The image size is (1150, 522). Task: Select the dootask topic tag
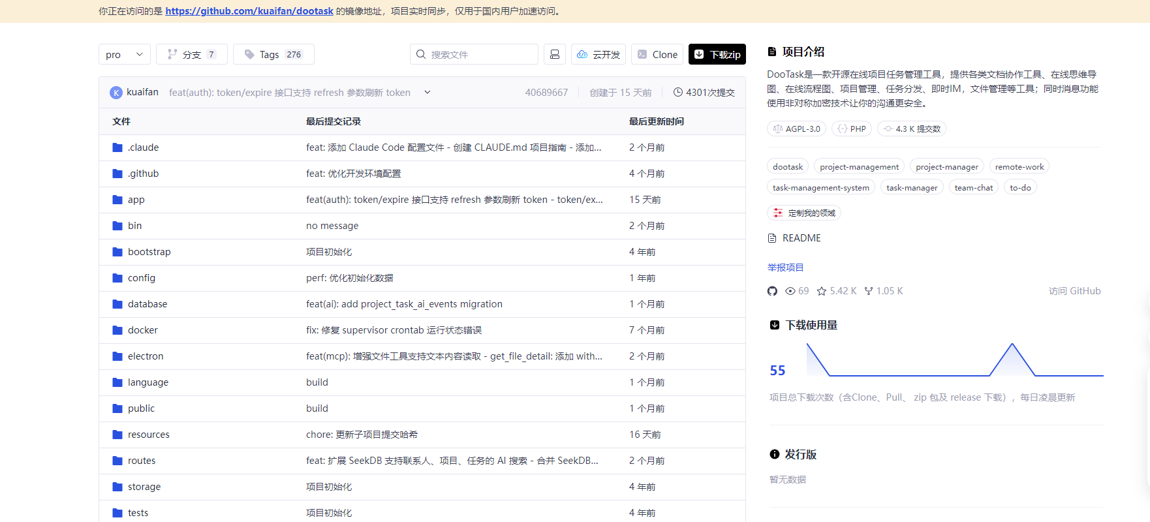[788, 166]
